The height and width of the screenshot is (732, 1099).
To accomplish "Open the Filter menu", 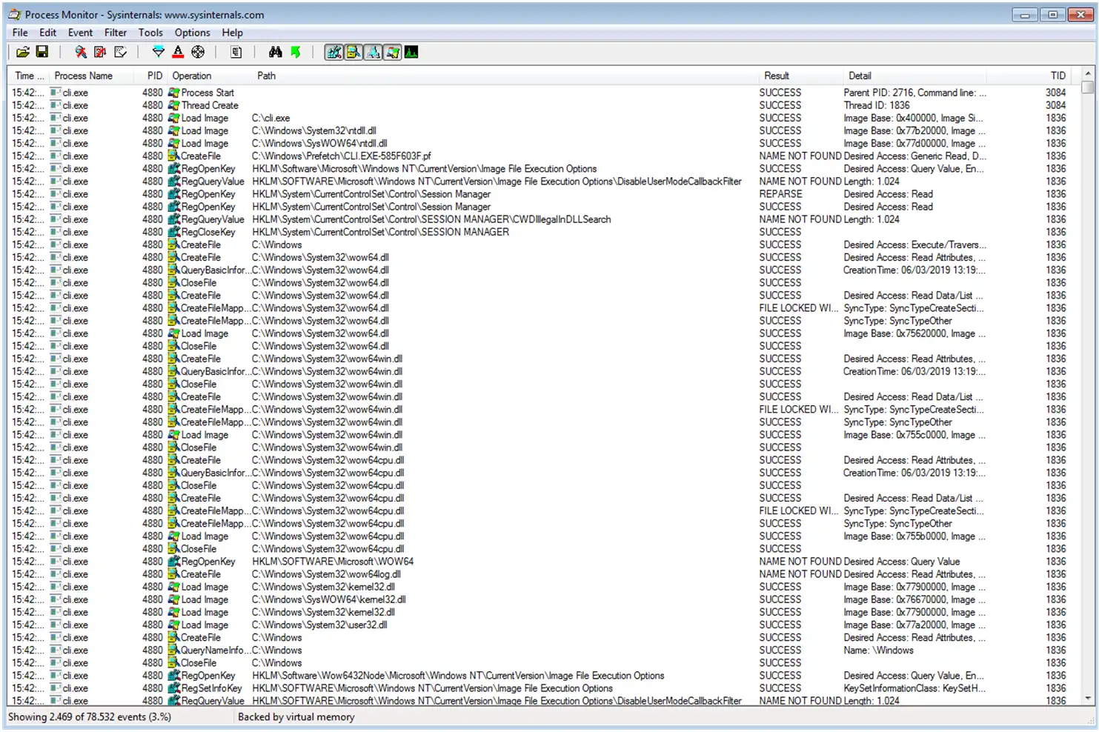I will (116, 33).
